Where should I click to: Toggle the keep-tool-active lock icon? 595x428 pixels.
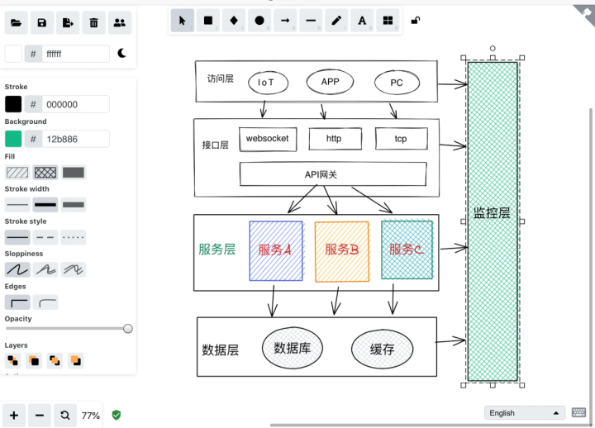coord(415,21)
